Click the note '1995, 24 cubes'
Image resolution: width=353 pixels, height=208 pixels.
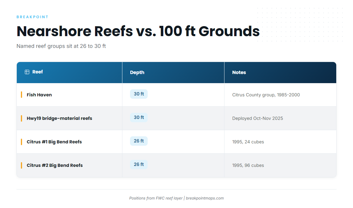coord(248,142)
